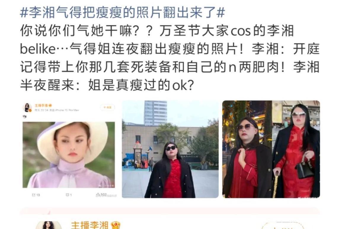Click the crown icon beside embedded post username
This screenshot has height=229, width=339.
coord(50,105)
